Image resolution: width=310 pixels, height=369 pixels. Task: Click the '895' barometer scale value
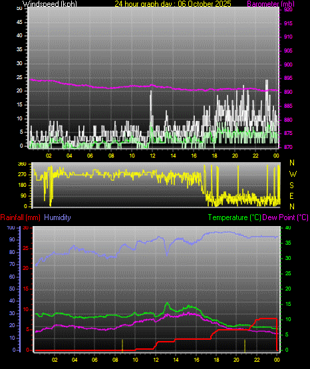pos(288,78)
